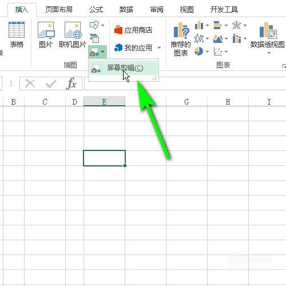Expand bar chart dropdown arrow
Screen dimensions: 286x286
coord(226,25)
